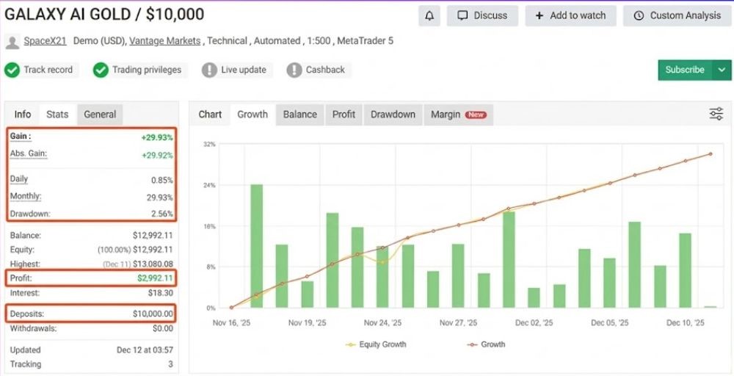Open chart settings sliders icon
The image size is (734, 376).
click(x=716, y=114)
